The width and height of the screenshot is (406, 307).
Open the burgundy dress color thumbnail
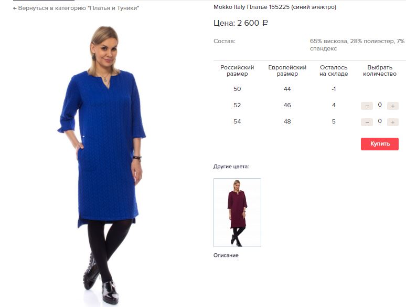pos(237,212)
